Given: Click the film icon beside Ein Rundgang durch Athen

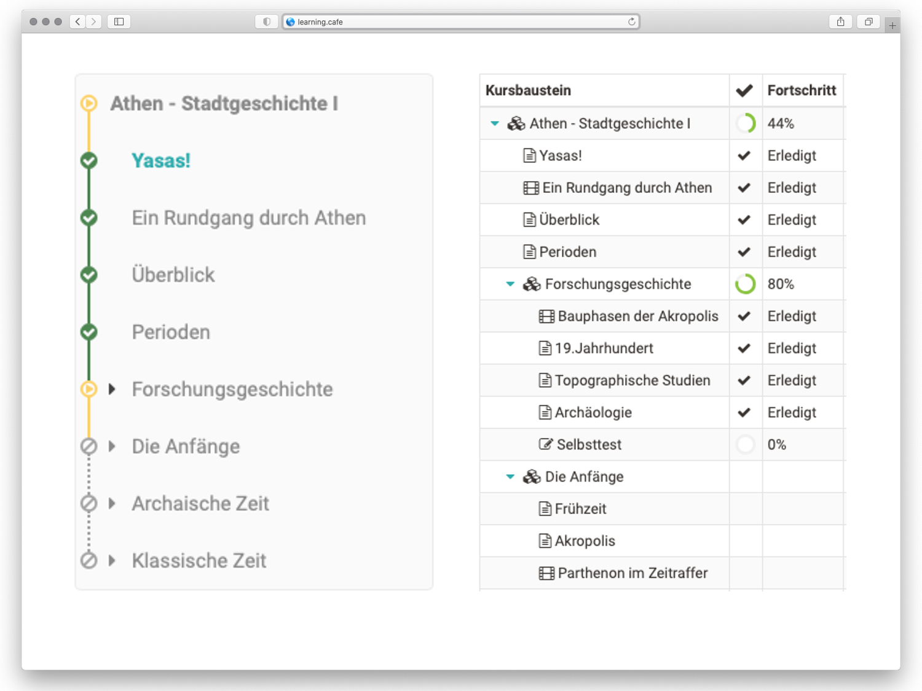Looking at the screenshot, I should coord(530,188).
